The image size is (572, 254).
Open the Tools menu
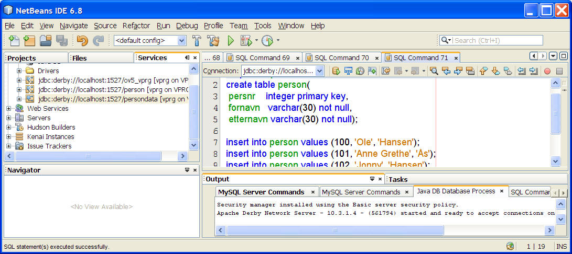pos(263,26)
